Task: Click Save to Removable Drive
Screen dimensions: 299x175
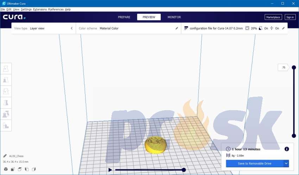Action: point(255,163)
